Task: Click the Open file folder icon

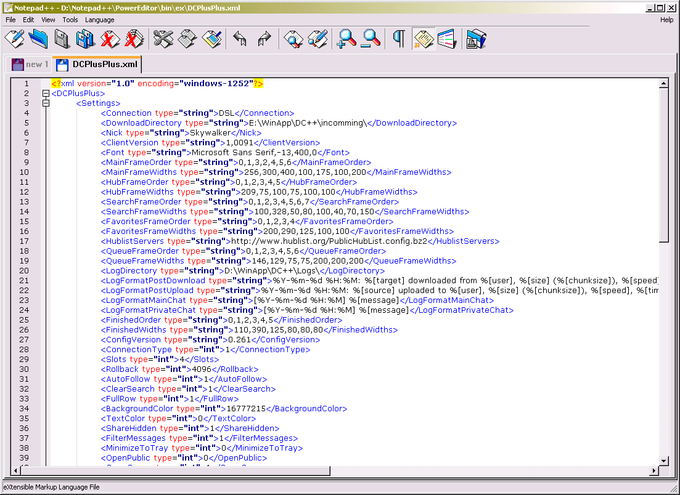Action: point(38,39)
